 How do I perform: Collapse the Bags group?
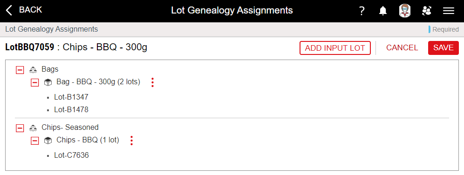[20, 70]
